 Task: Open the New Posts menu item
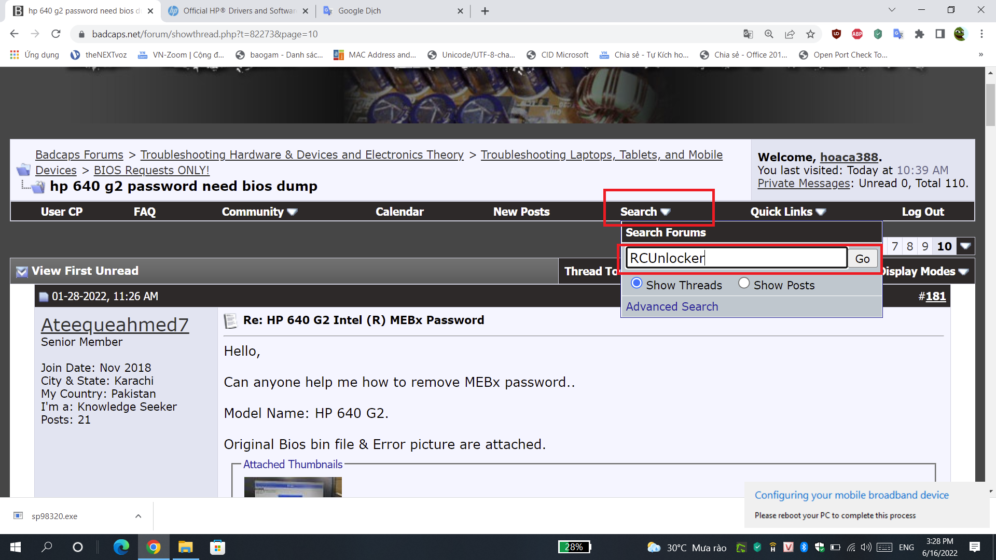point(521,212)
